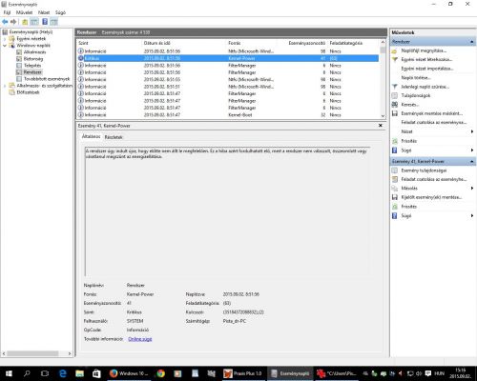The width and height of the screenshot is (477, 381).
Task: Open the Fájl menu
Action: click(7, 12)
